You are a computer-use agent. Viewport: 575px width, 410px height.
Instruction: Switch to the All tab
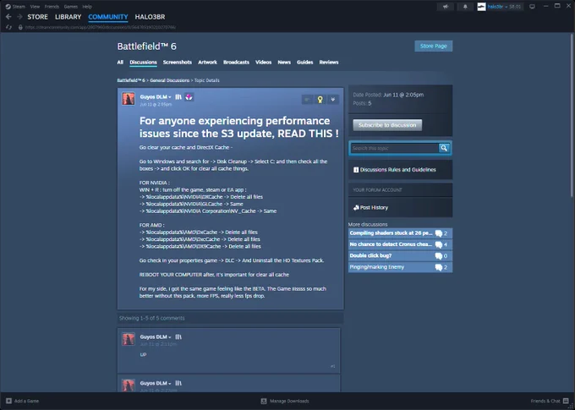tap(120, 63)
